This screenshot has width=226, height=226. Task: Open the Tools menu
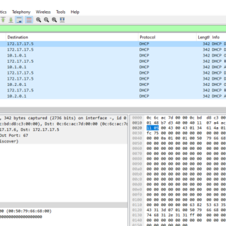click(61, 12)
